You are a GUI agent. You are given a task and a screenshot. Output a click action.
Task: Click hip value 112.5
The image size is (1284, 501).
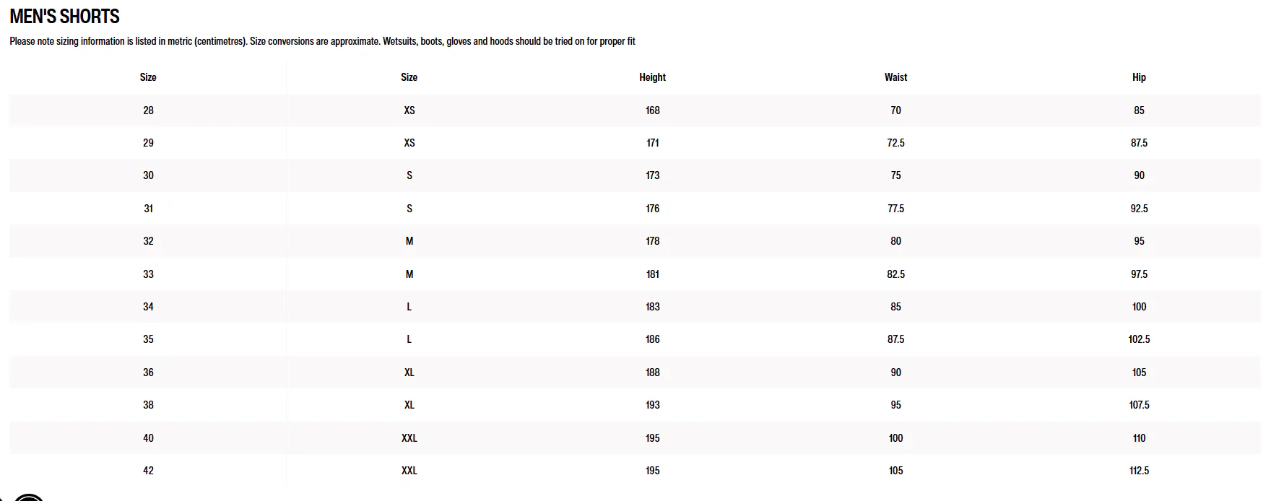1139,471
